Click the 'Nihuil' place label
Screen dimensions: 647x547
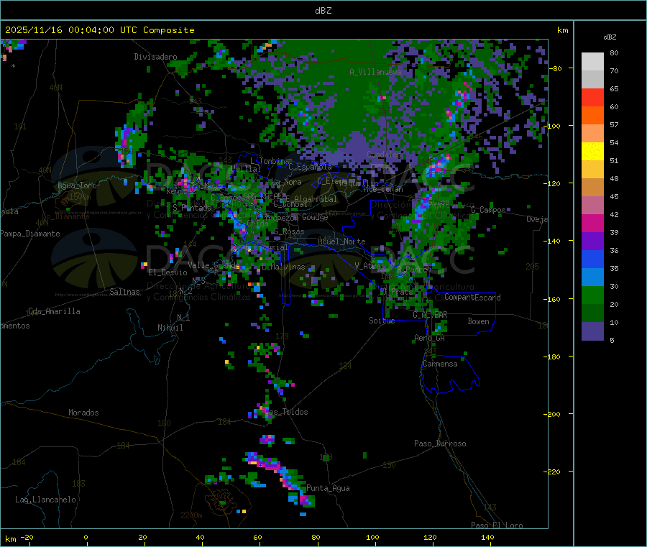pyautogui.click(x=170, y=328)
